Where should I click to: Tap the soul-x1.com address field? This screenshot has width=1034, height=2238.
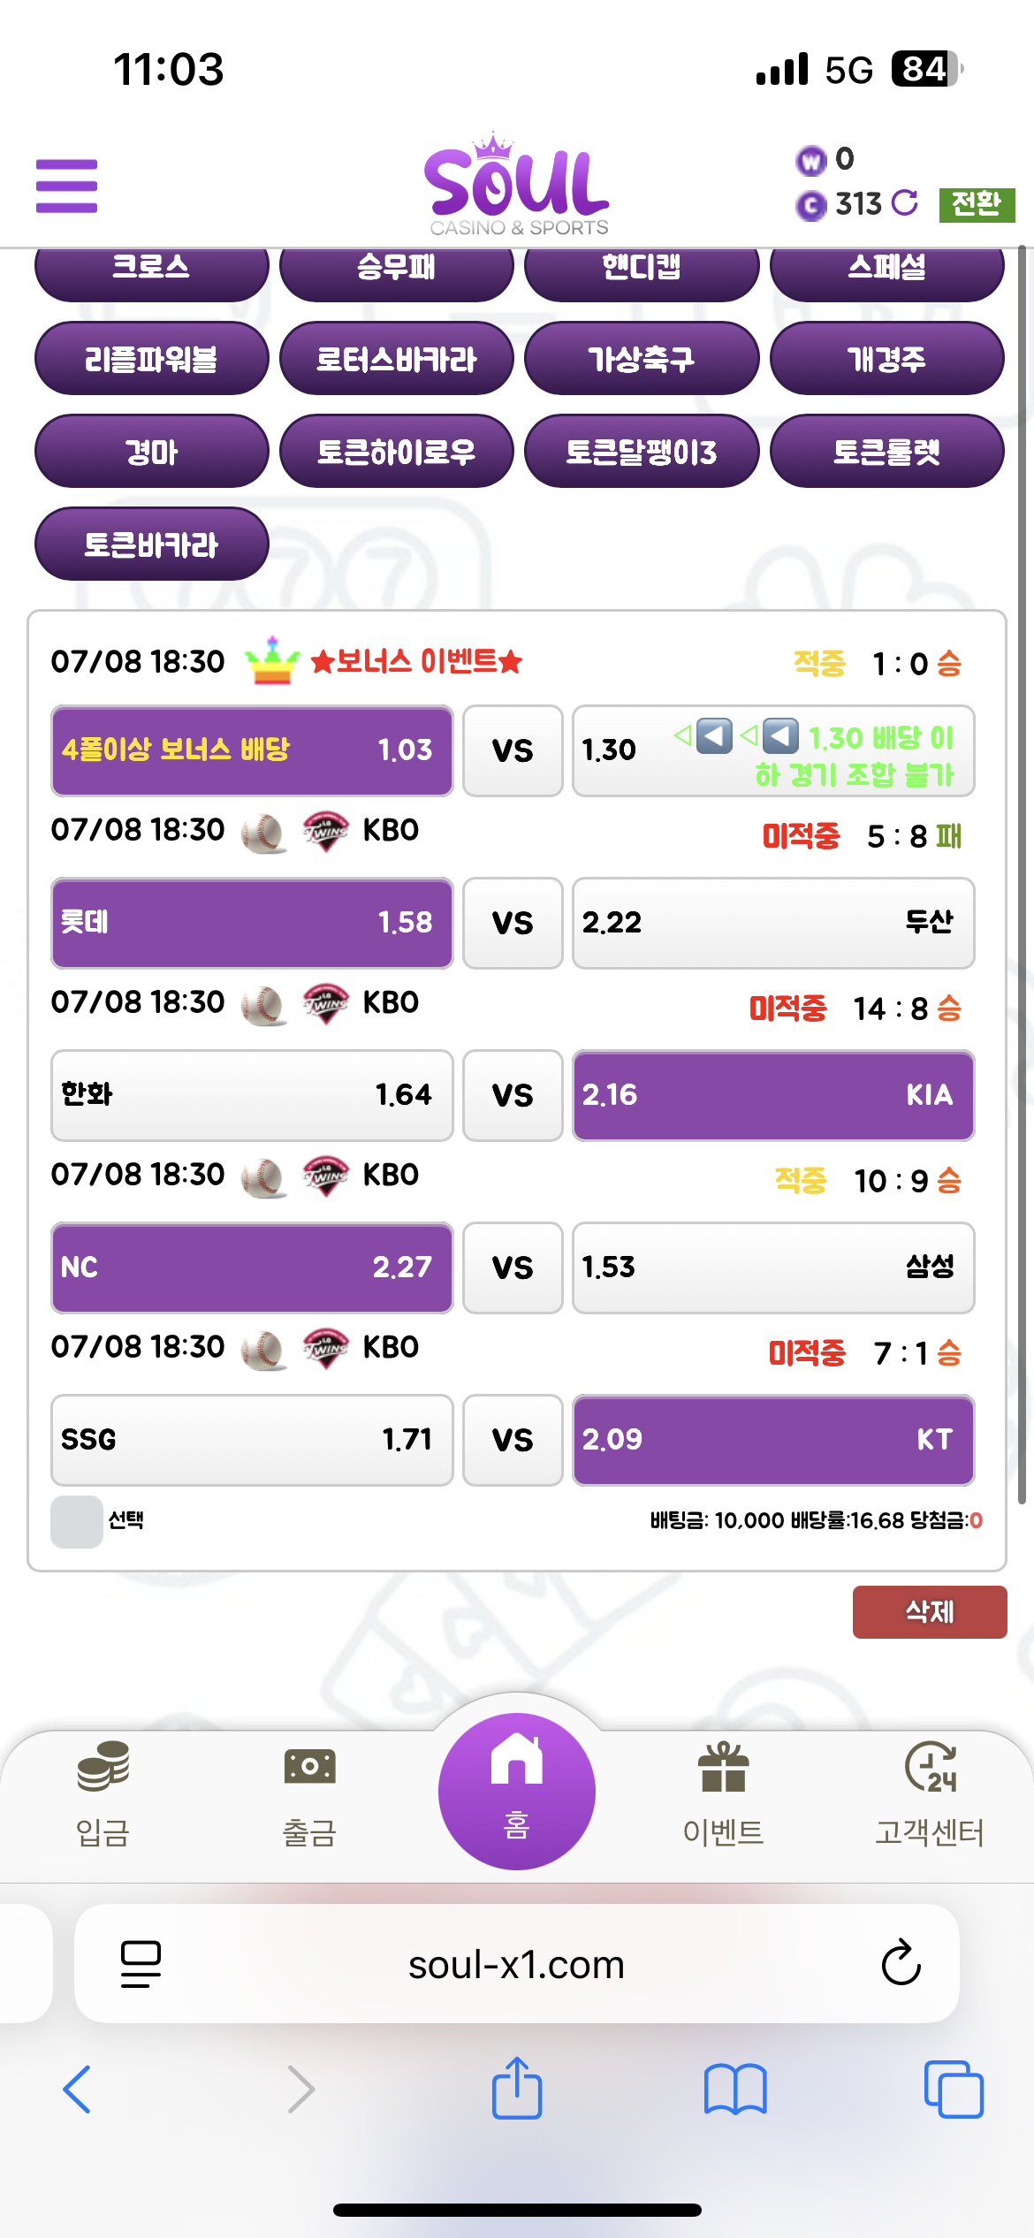(x=517, y=1964)
